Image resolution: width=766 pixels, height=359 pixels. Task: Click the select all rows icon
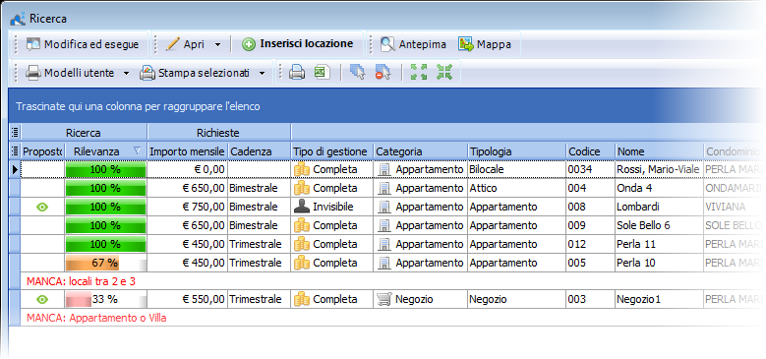tap(358, 73)
